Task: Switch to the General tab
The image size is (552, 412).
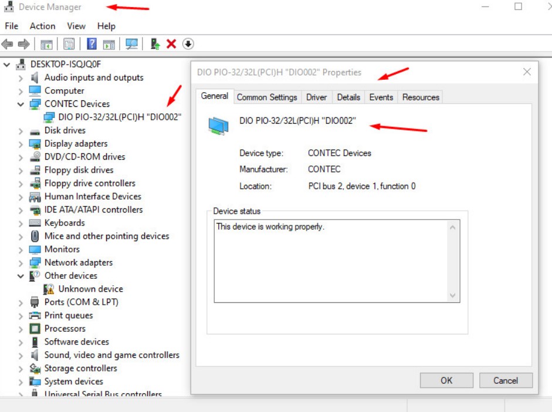Action: 214,96
